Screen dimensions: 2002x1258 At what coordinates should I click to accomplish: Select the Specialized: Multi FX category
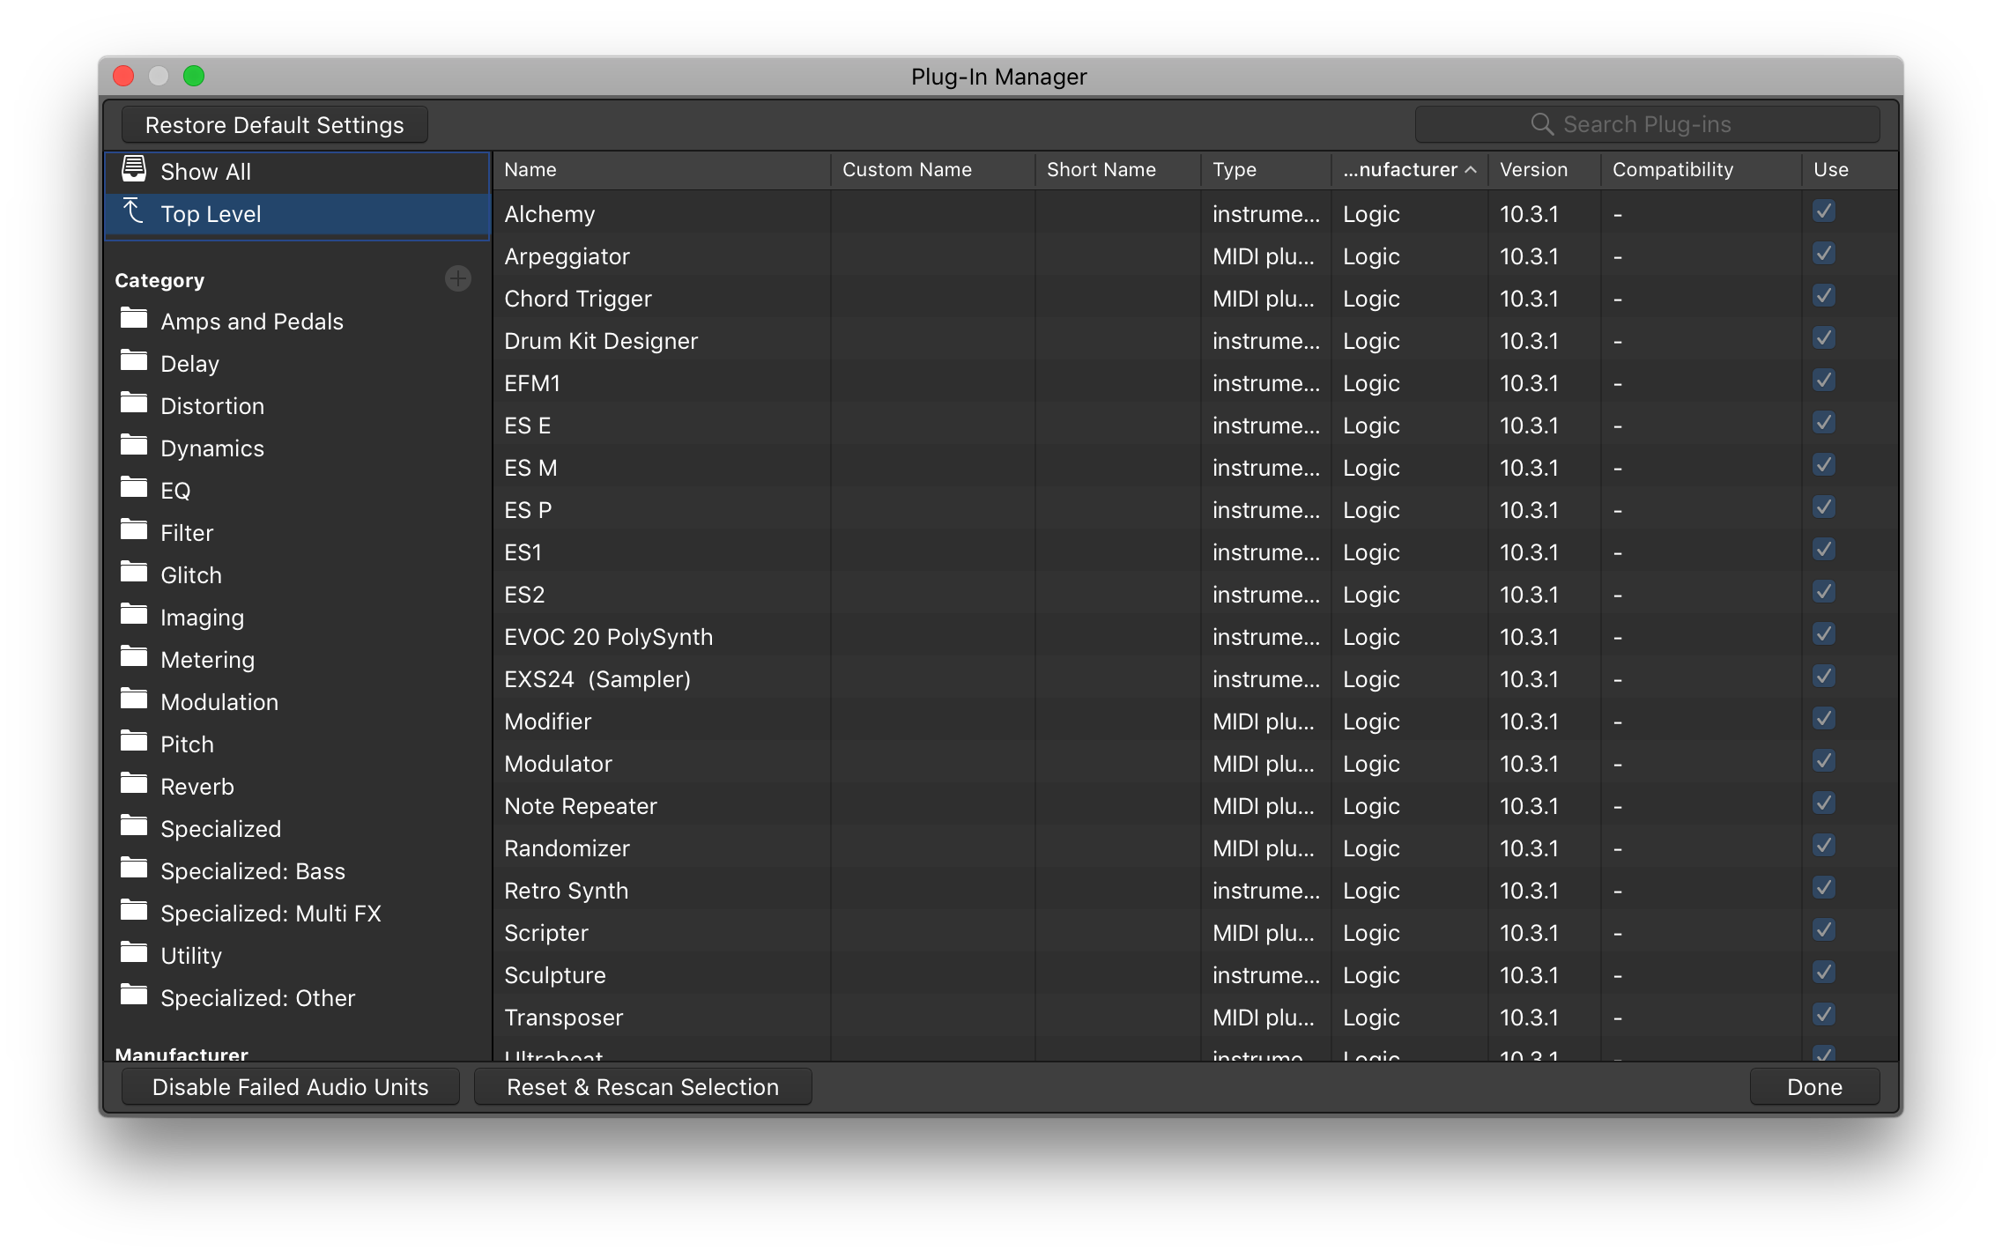tap(271, 913)
